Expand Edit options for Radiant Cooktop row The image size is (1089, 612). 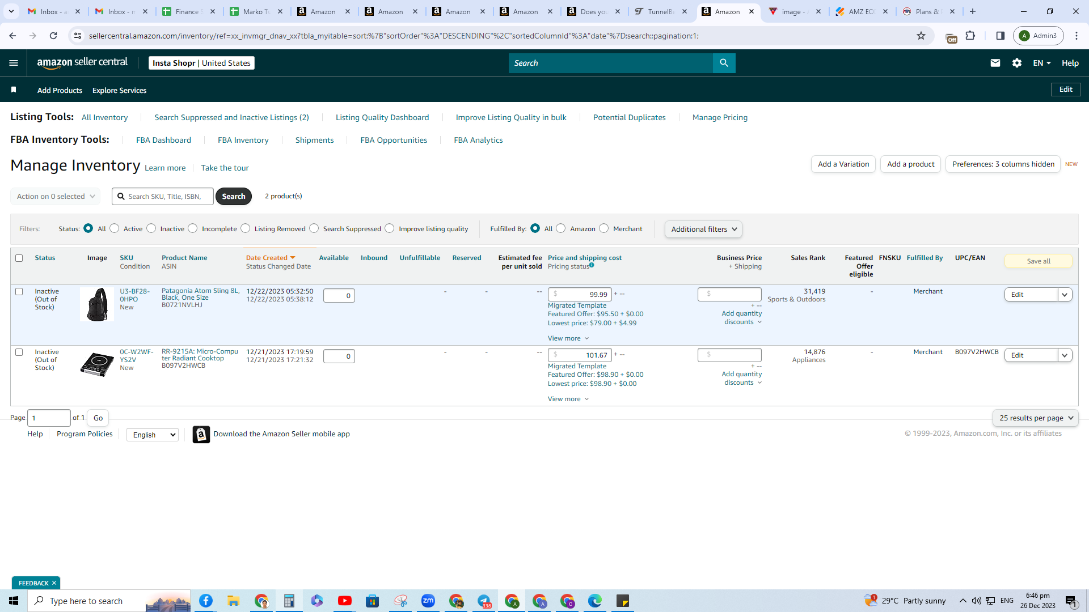click(1065, 355)
